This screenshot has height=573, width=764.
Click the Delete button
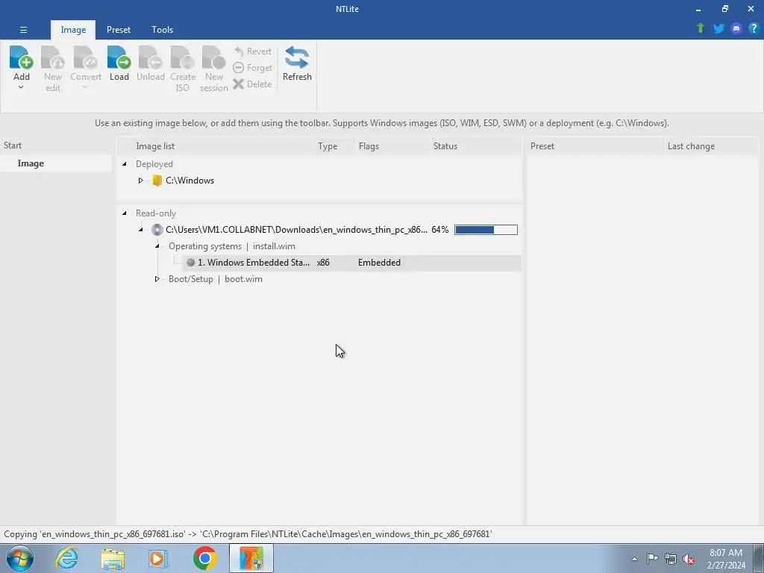coord(252,84)
